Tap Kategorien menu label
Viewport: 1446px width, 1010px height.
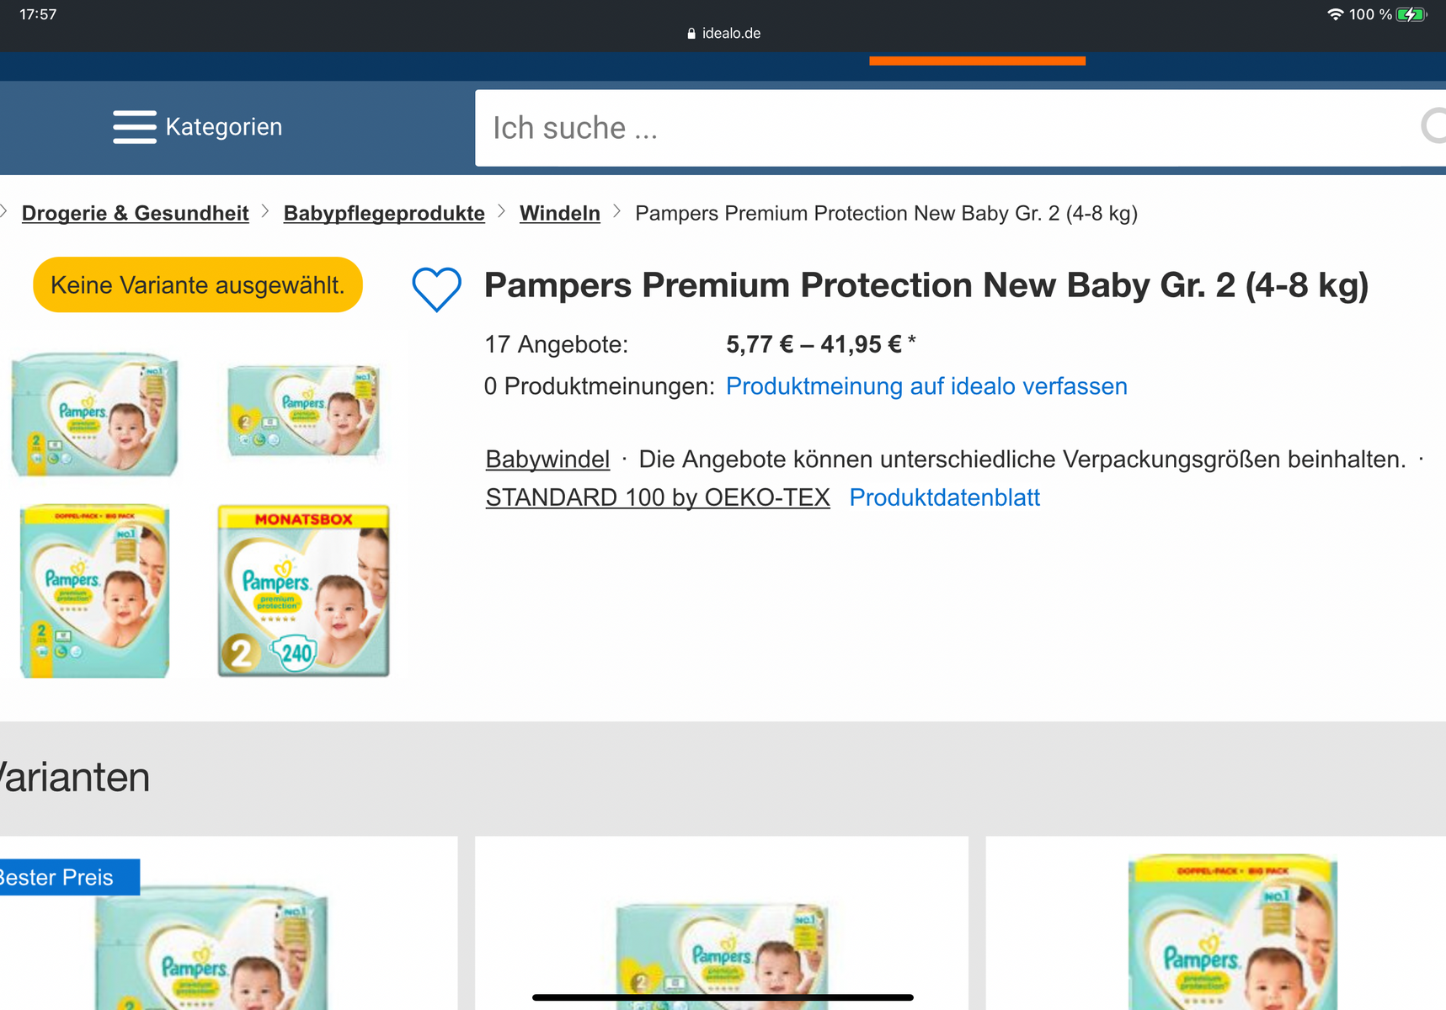pos(224,127)
